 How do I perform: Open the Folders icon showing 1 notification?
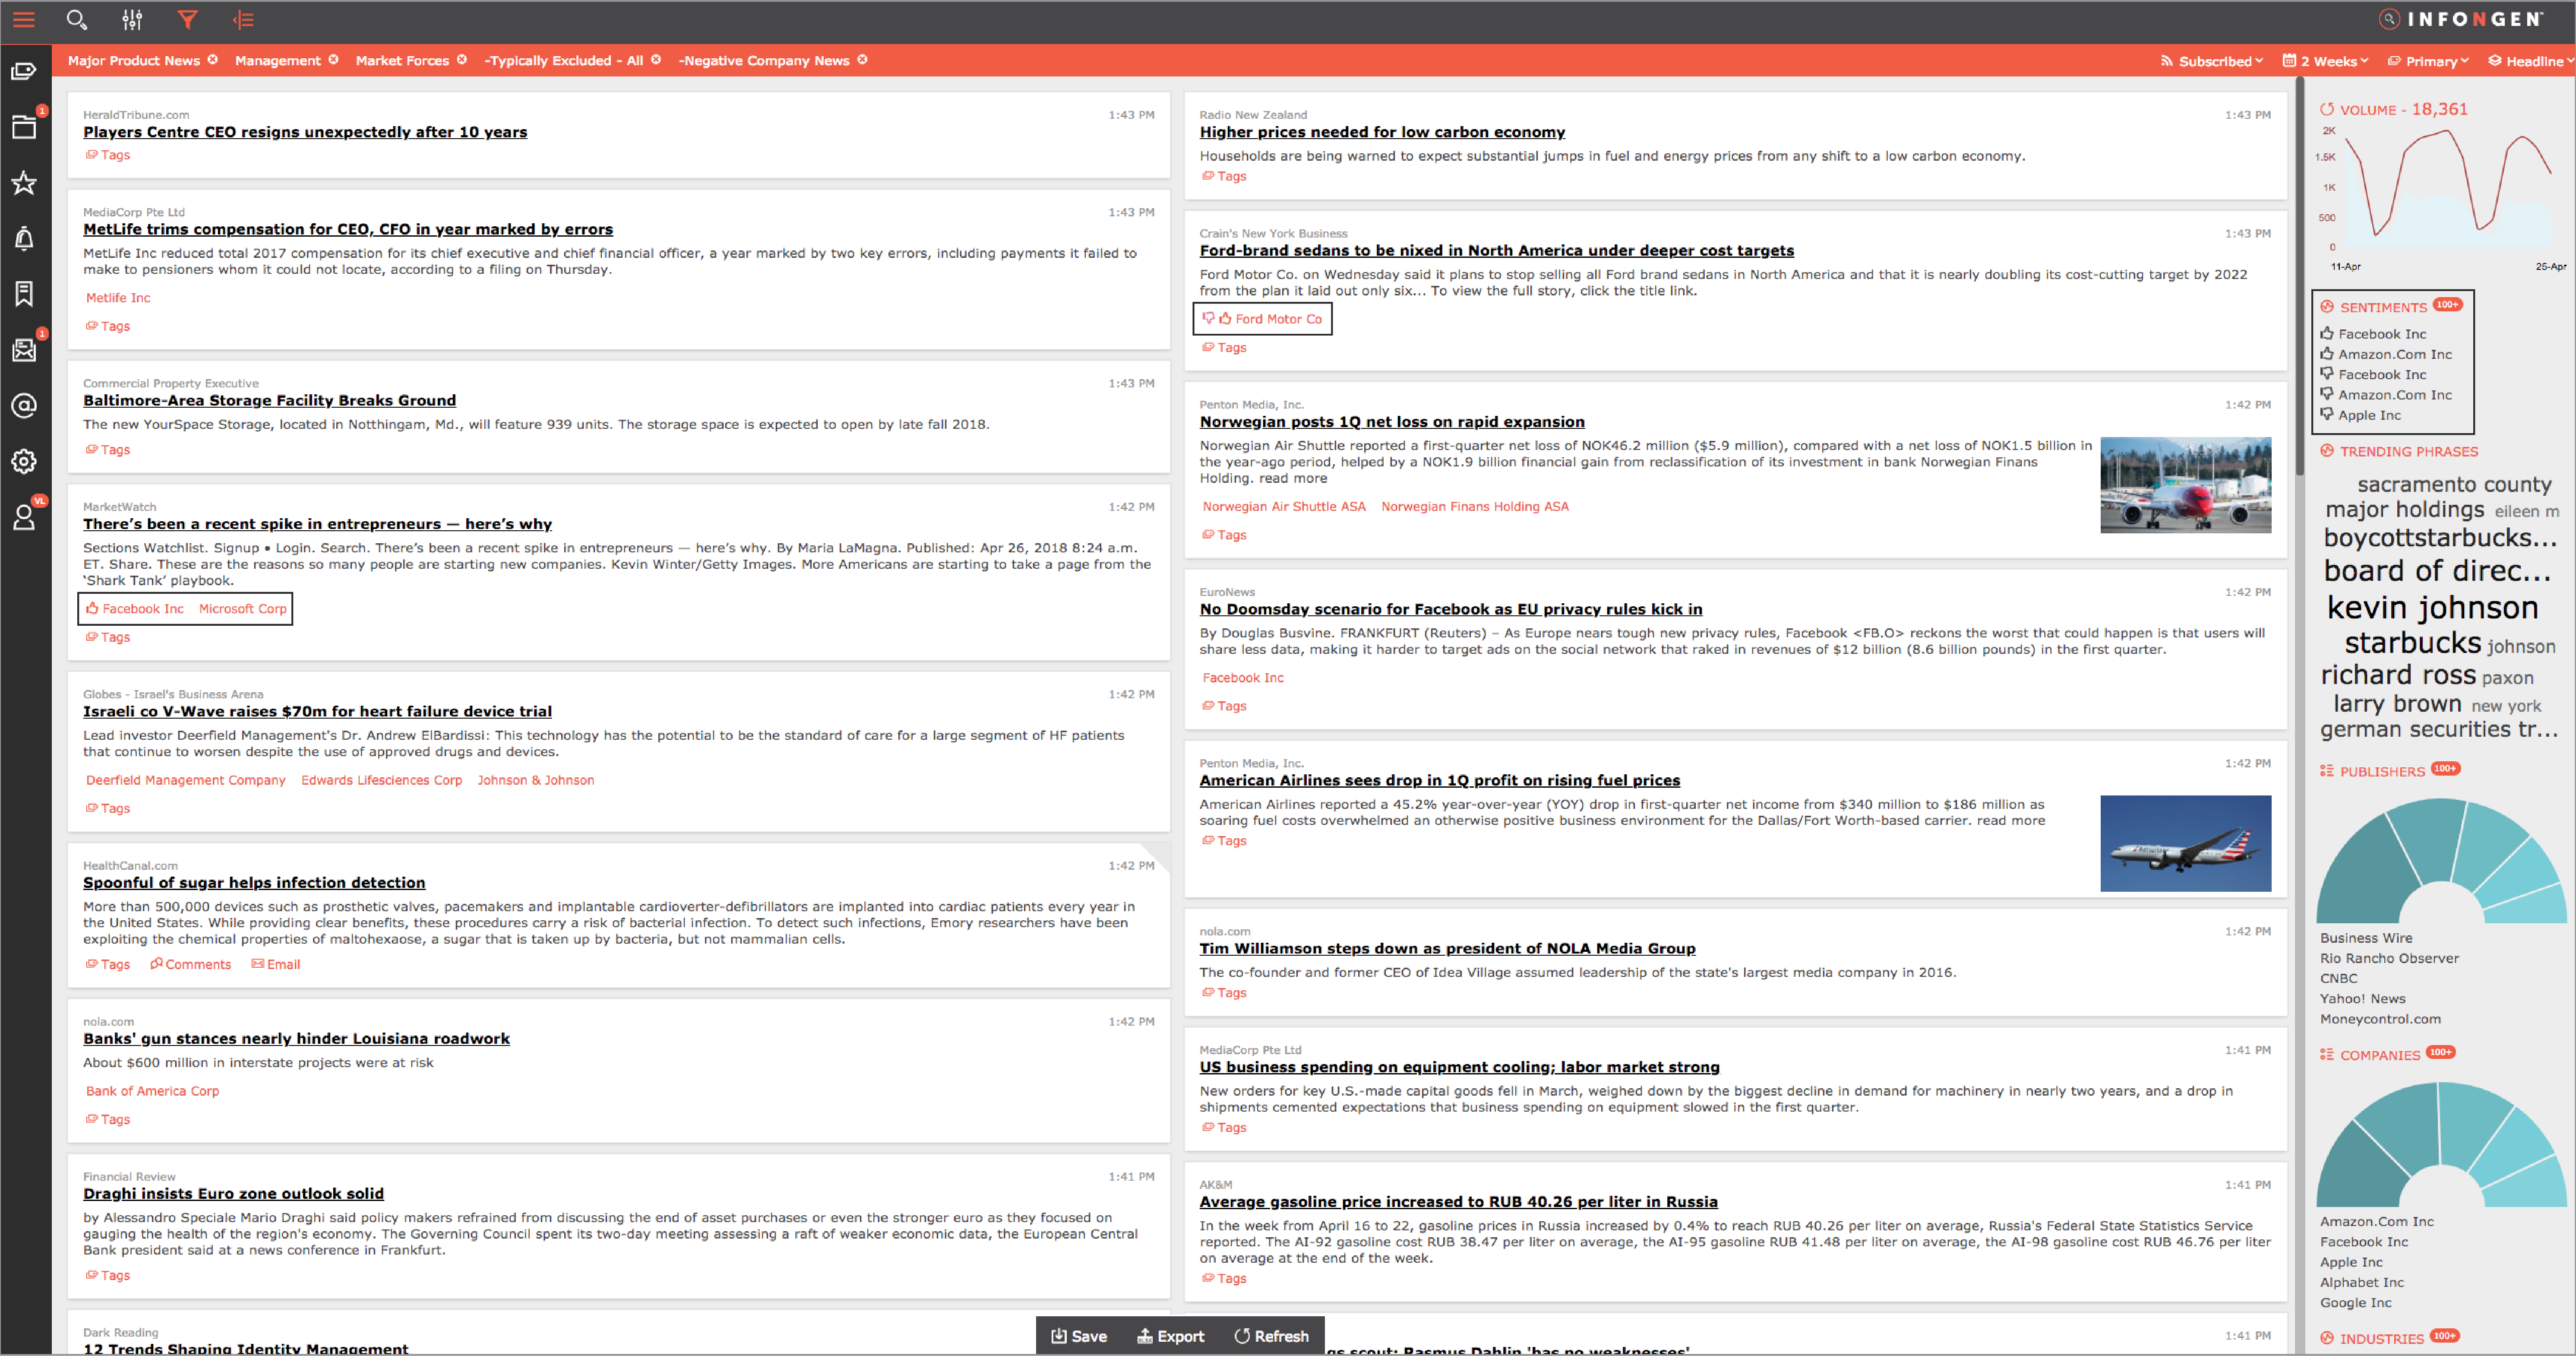23,127
